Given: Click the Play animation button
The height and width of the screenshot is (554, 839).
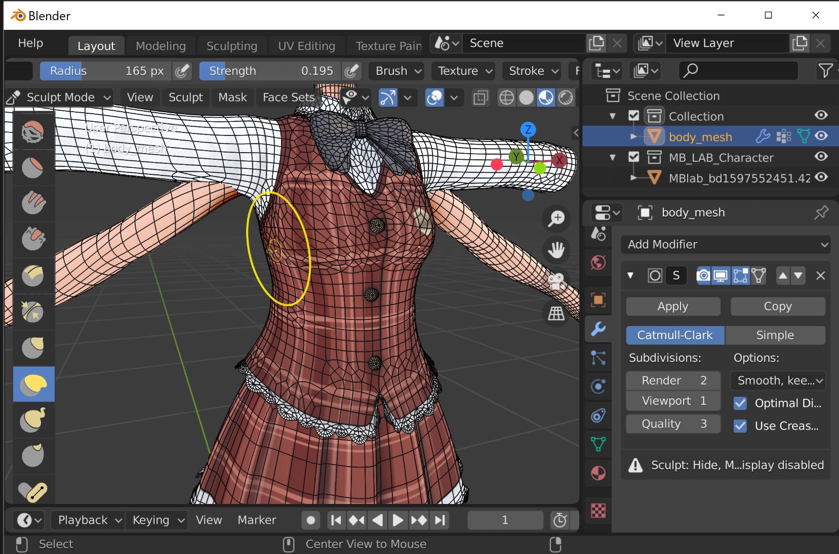Looking at the screenshot, I should point(398,520).
